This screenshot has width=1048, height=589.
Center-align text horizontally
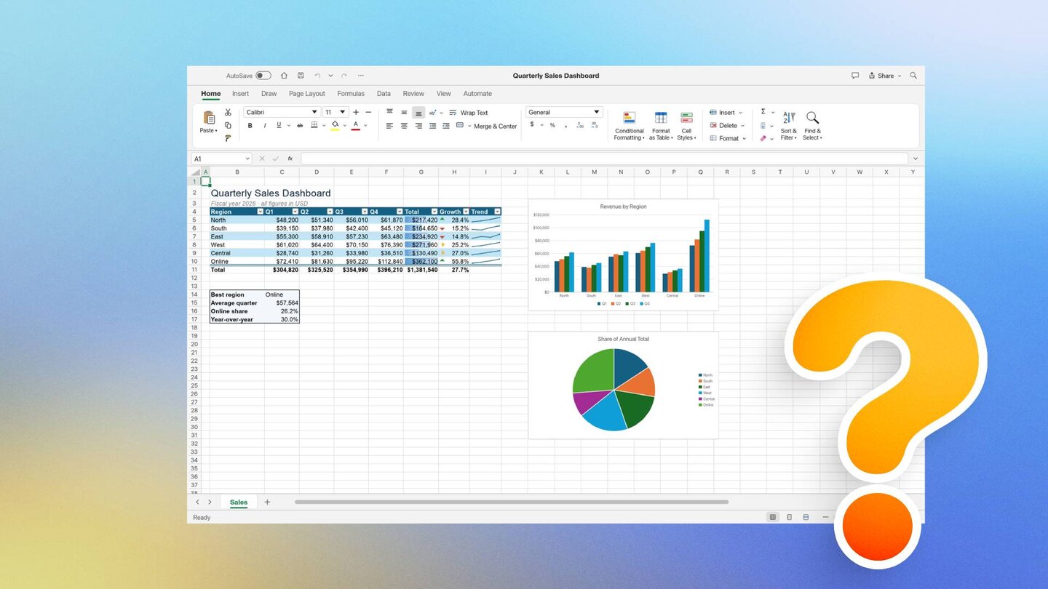pos(404,126)
